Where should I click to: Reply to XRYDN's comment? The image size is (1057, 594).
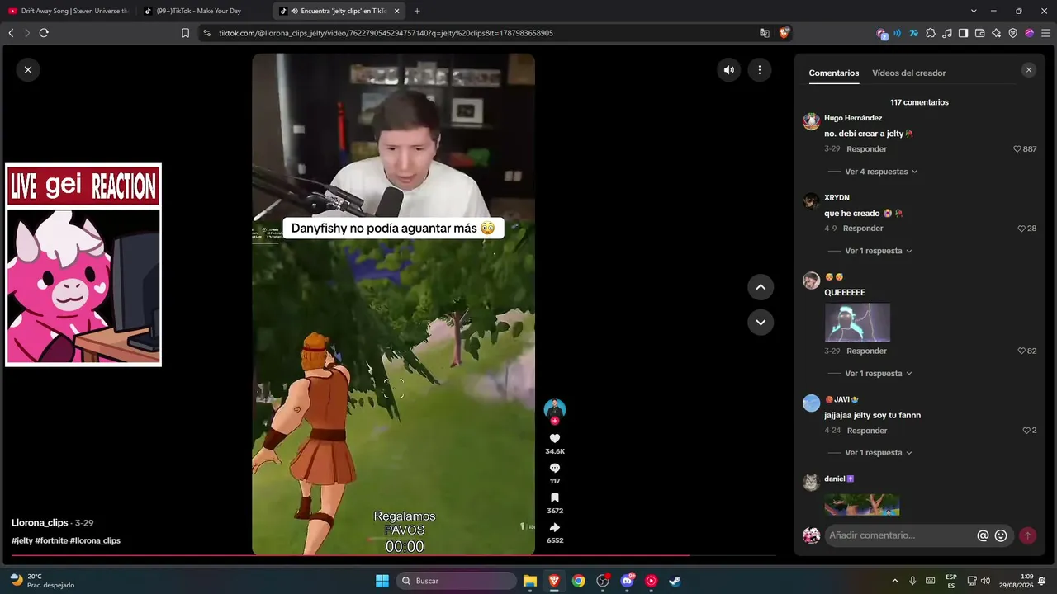click(863, 229)
